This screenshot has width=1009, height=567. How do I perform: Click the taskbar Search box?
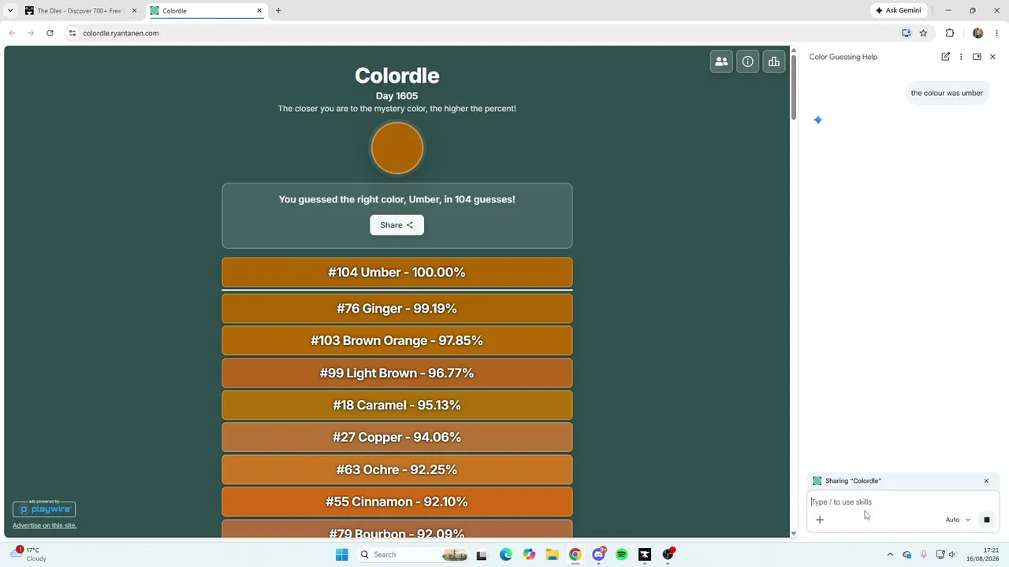click(x=412, y=554)
